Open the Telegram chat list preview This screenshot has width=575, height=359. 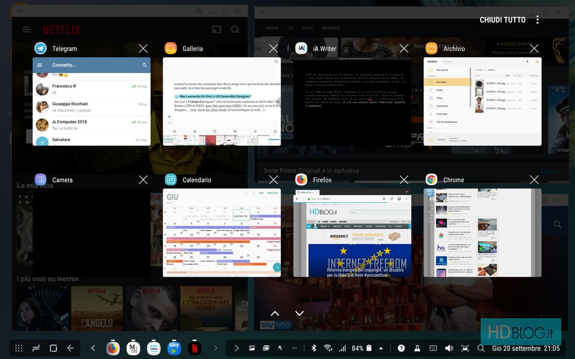[x=91, y=102]
